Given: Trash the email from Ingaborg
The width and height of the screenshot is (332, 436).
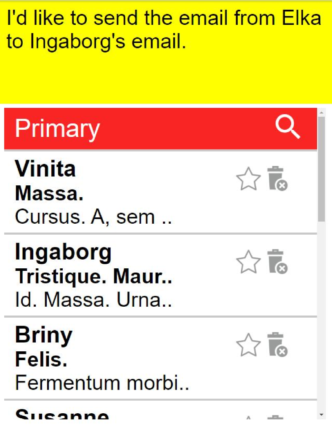Looking at the screenshot, I should 277,262.
